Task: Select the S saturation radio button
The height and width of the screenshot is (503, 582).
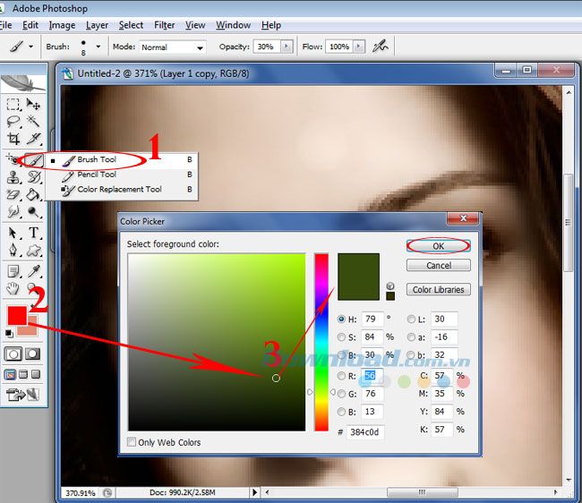Action: point(341,337)
